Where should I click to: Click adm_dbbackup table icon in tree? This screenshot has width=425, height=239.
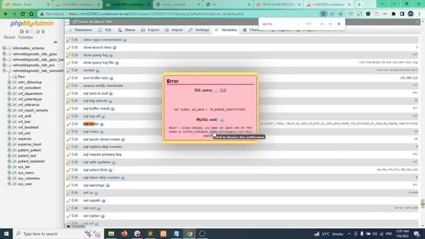(x=15, y=82)
